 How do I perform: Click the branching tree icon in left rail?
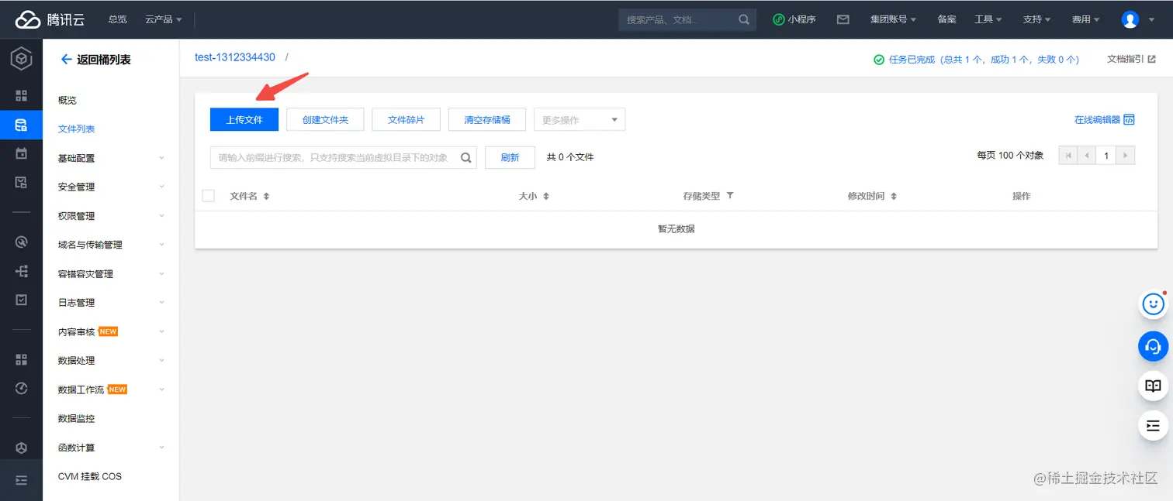[x=21, y=271]
